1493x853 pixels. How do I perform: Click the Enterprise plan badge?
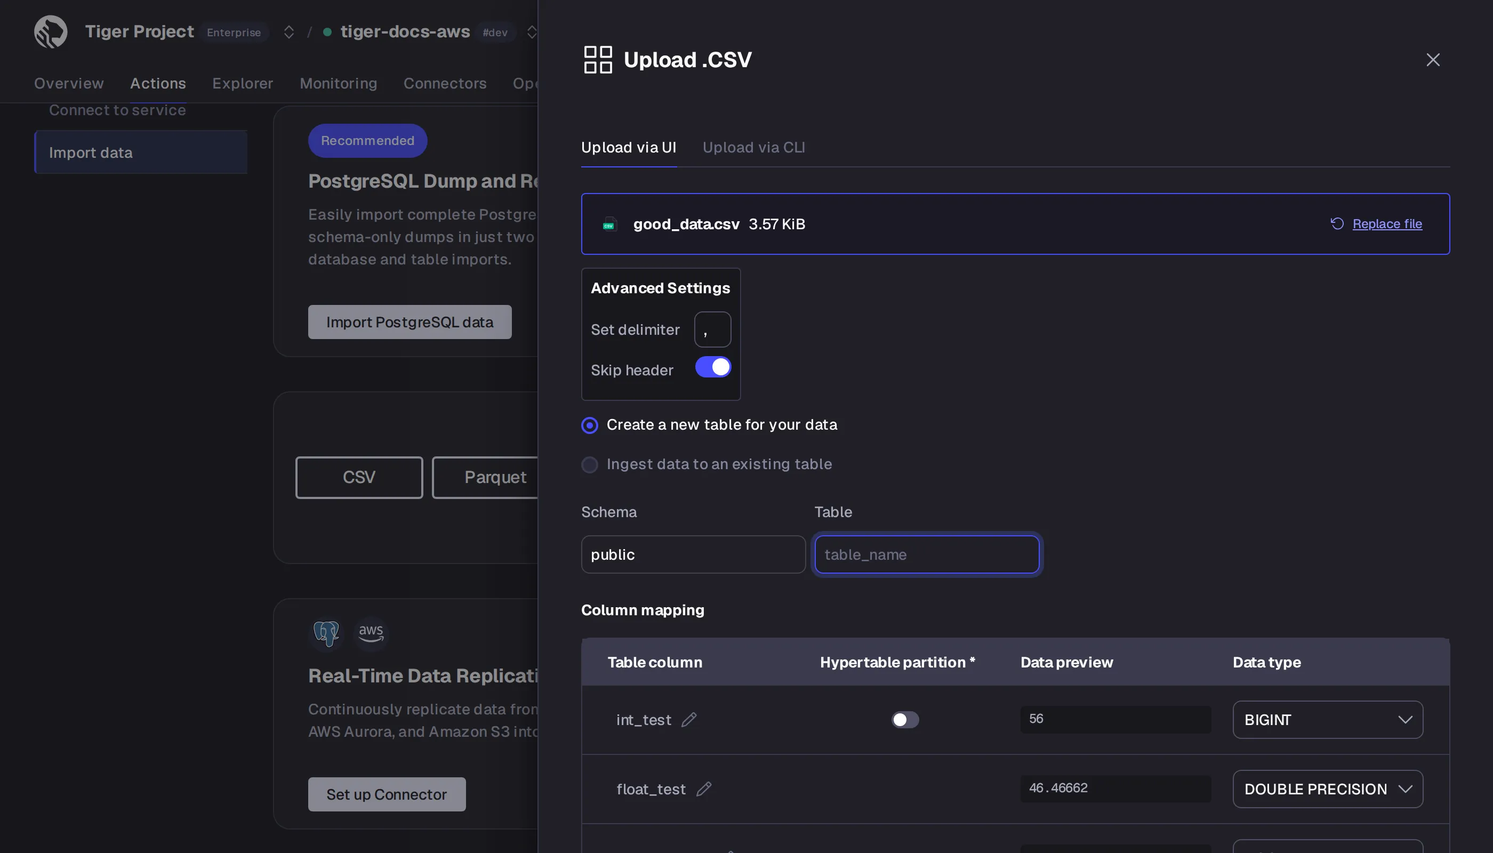(x=234, y=32)
